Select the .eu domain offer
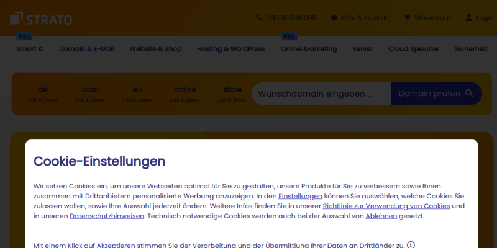 (137, 94)
